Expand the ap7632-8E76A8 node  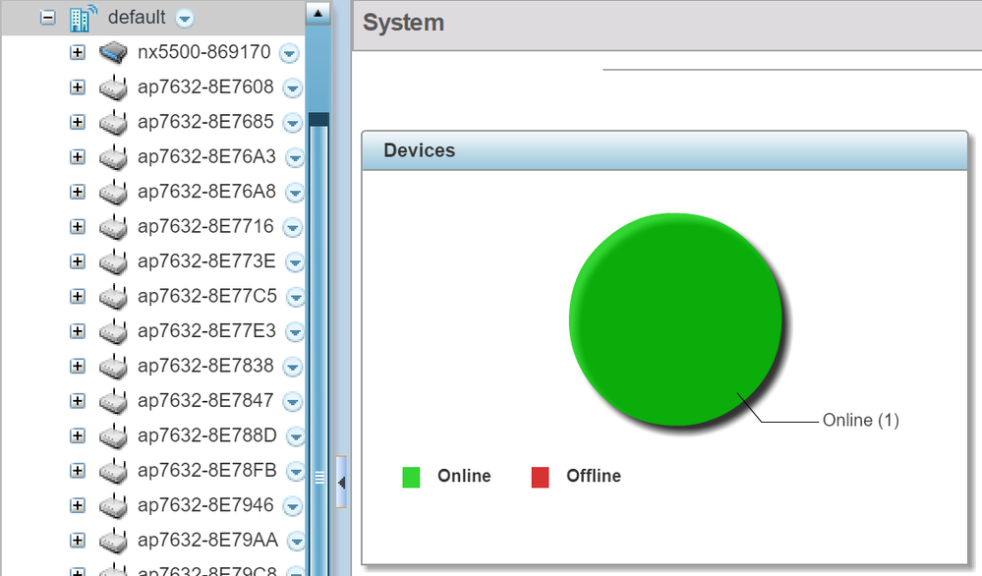tap(77, 192)
